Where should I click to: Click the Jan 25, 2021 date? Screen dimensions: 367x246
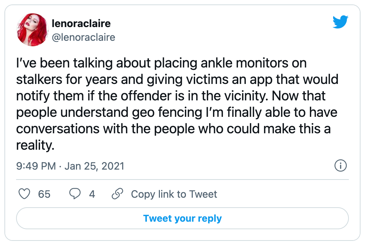pyautogui.click(x=94, y=167)
